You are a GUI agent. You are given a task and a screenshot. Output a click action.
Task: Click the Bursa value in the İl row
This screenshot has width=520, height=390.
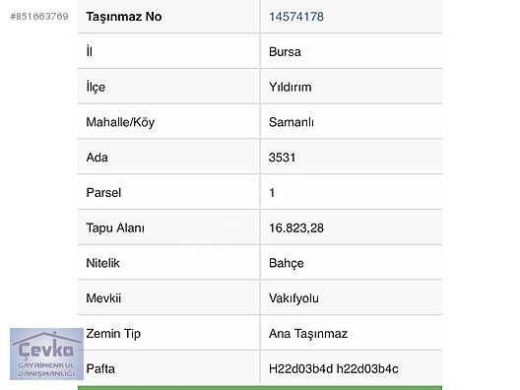[285, 52]
